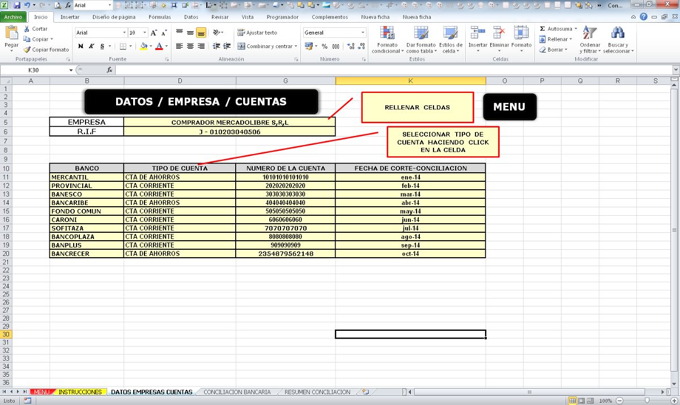680x405 pixels.
Task: Toggle bottom vertical alignment
Action: [x=201, y=33]
